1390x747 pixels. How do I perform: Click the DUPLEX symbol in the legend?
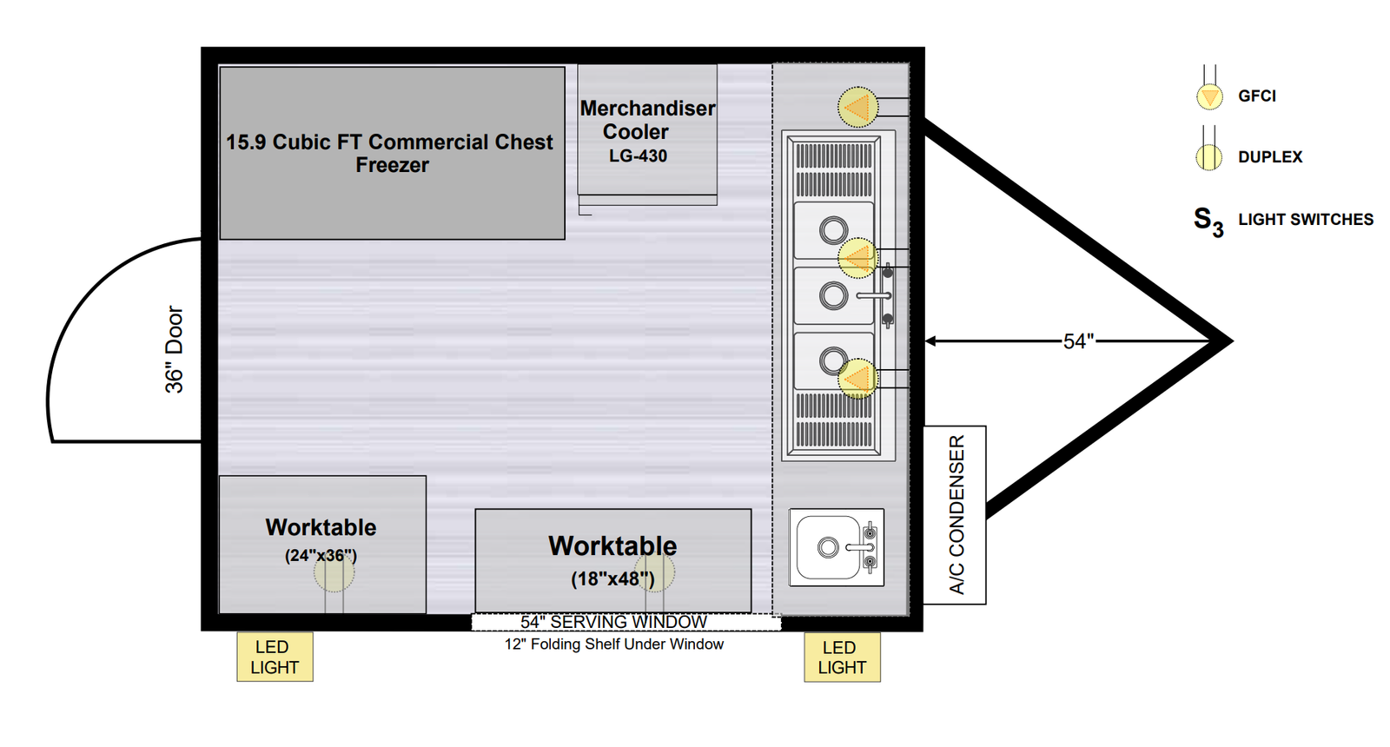pyautogui.click(x=1209, y=157)
